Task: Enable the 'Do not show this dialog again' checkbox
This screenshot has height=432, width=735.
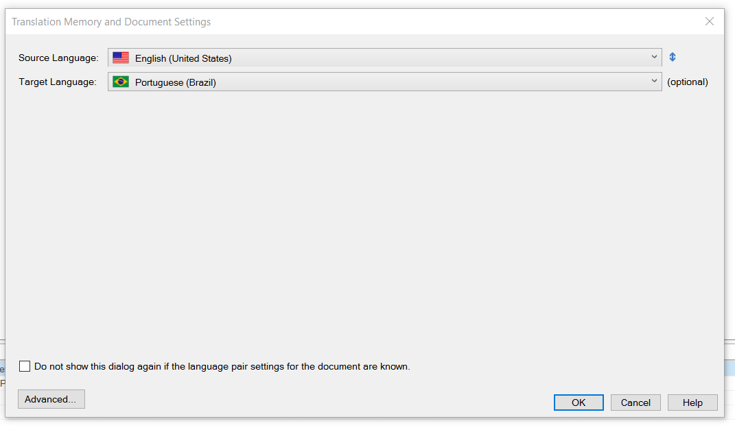Action: [x=25, y=366]
